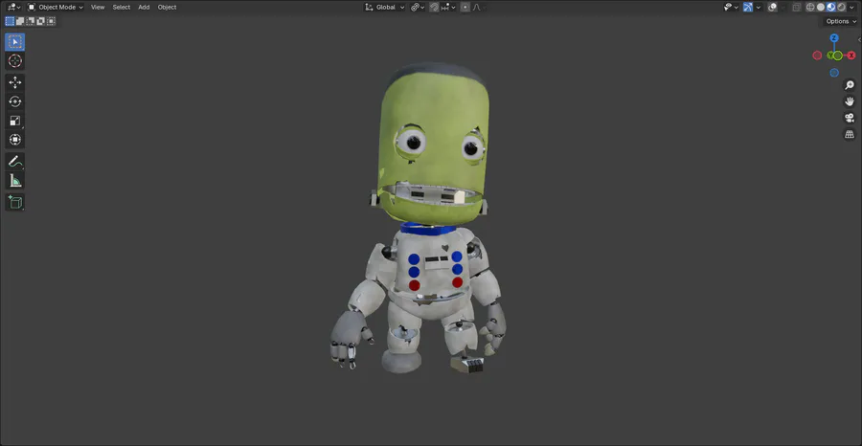Image resolution: width=862 pixels, height=446 pixels.
Task: Open the Object menu
Action: point(167,7)
